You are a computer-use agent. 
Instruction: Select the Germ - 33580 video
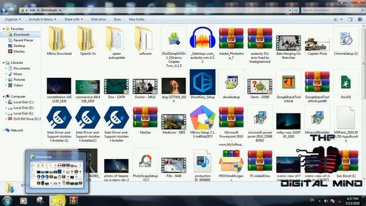tap(260, 89)
